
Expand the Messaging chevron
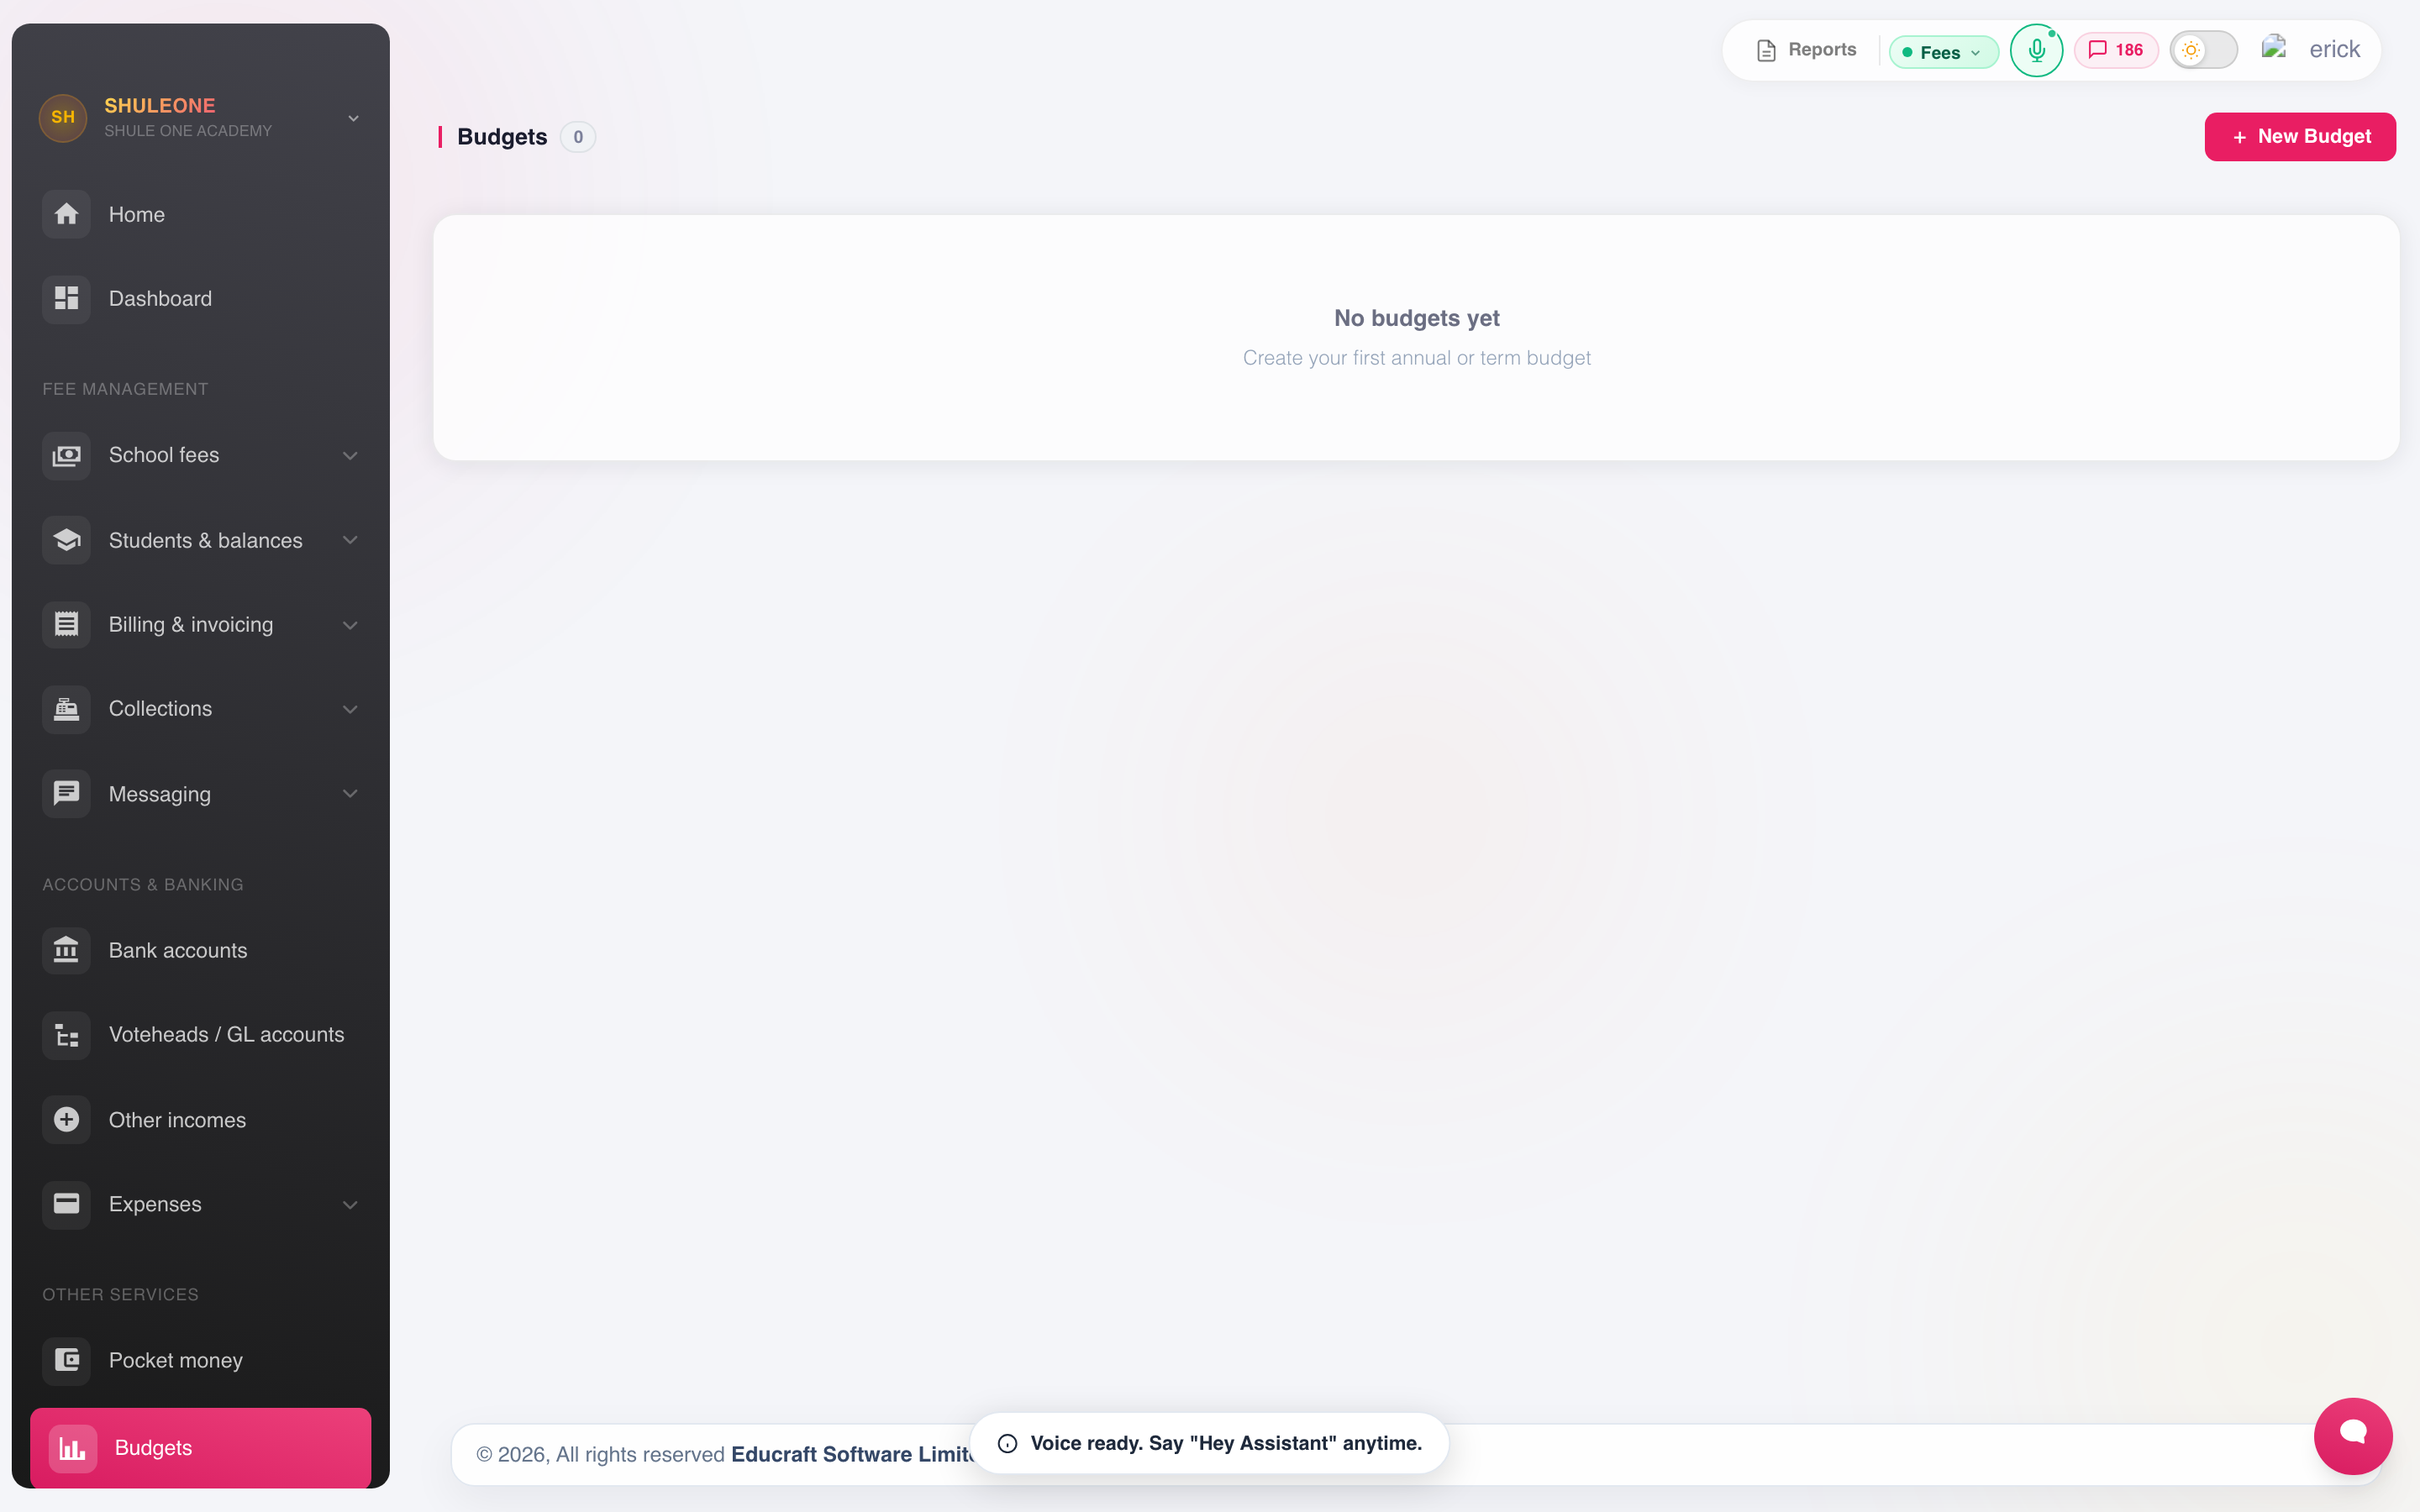click(350, 794)
